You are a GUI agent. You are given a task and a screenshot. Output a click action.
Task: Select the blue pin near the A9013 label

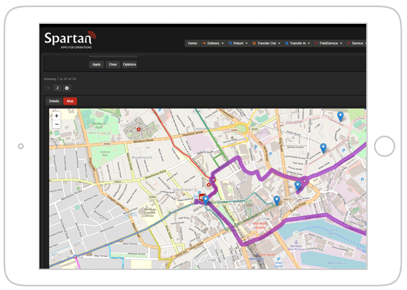point(277,201)
